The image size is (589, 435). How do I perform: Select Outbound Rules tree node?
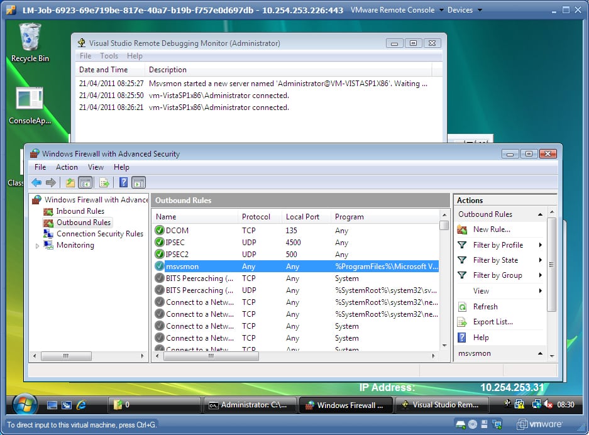pos(84,223)
